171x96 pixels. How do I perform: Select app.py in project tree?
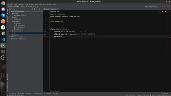tap(15, 35)
